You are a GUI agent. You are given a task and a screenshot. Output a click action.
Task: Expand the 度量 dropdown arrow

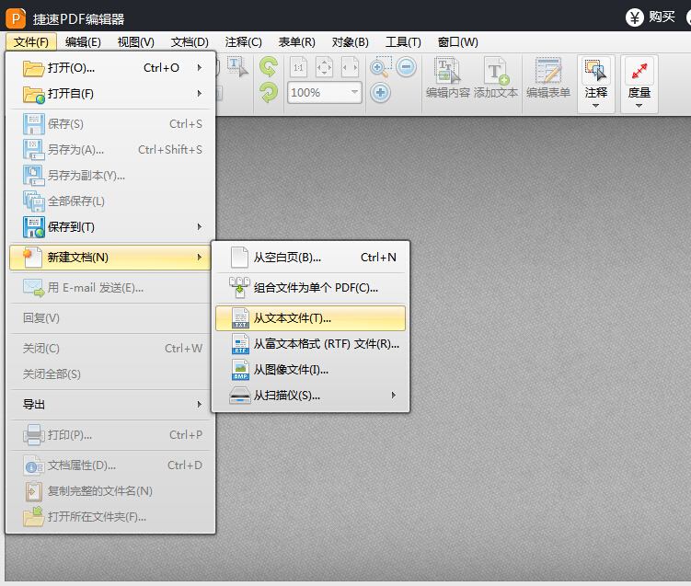click(x=639, y=106)
